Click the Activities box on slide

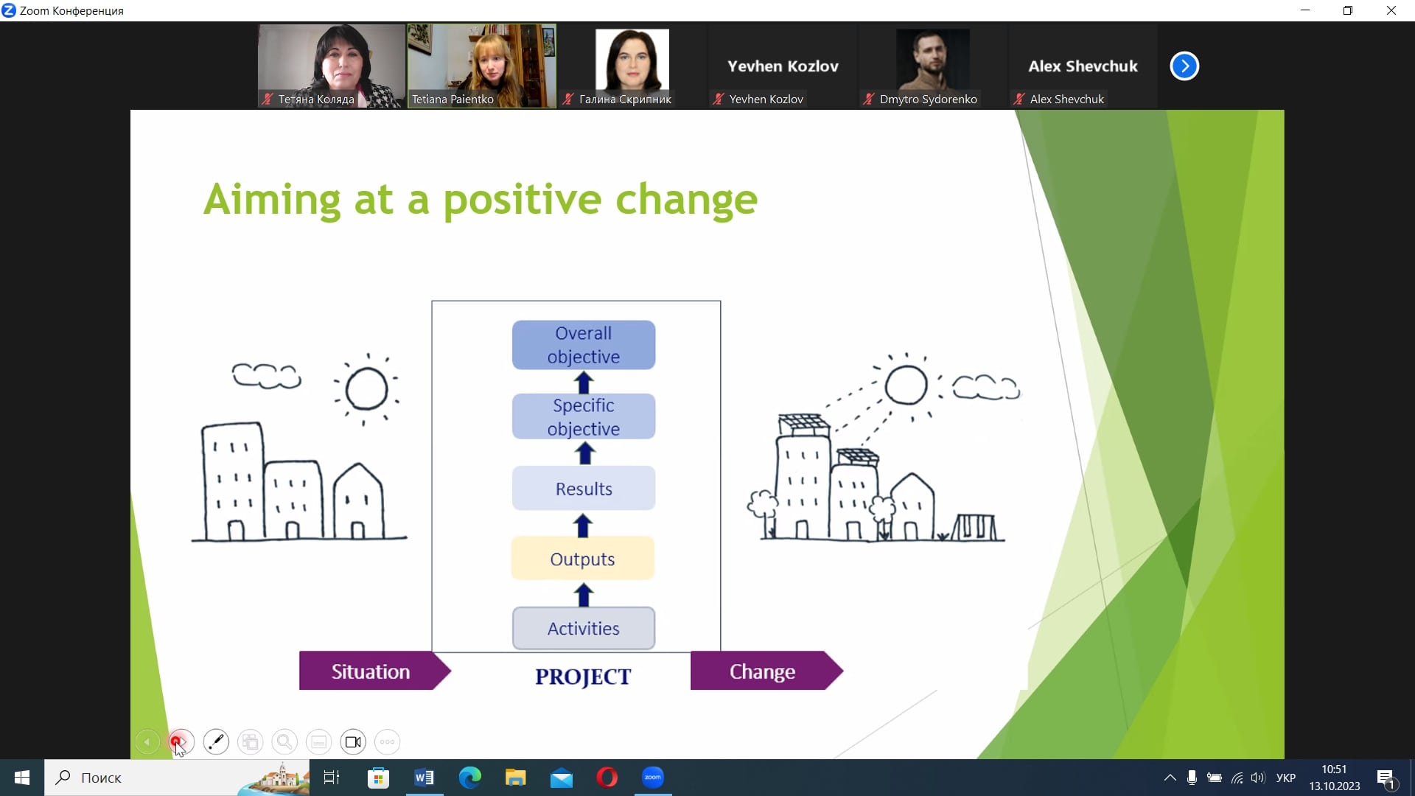coord(584,628)
